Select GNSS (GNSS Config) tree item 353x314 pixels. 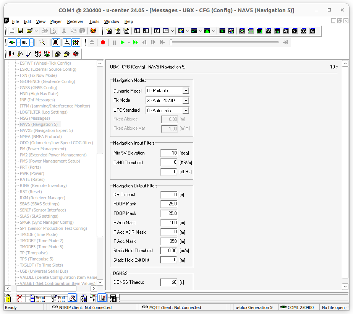[39, 88]
